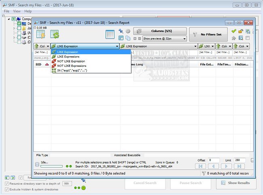
Task: Click the Idle progress bar
Action: [51, 166]
